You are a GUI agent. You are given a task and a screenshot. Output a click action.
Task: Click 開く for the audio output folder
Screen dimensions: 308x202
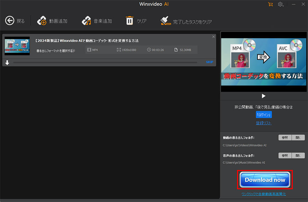(x=298, y=155)
